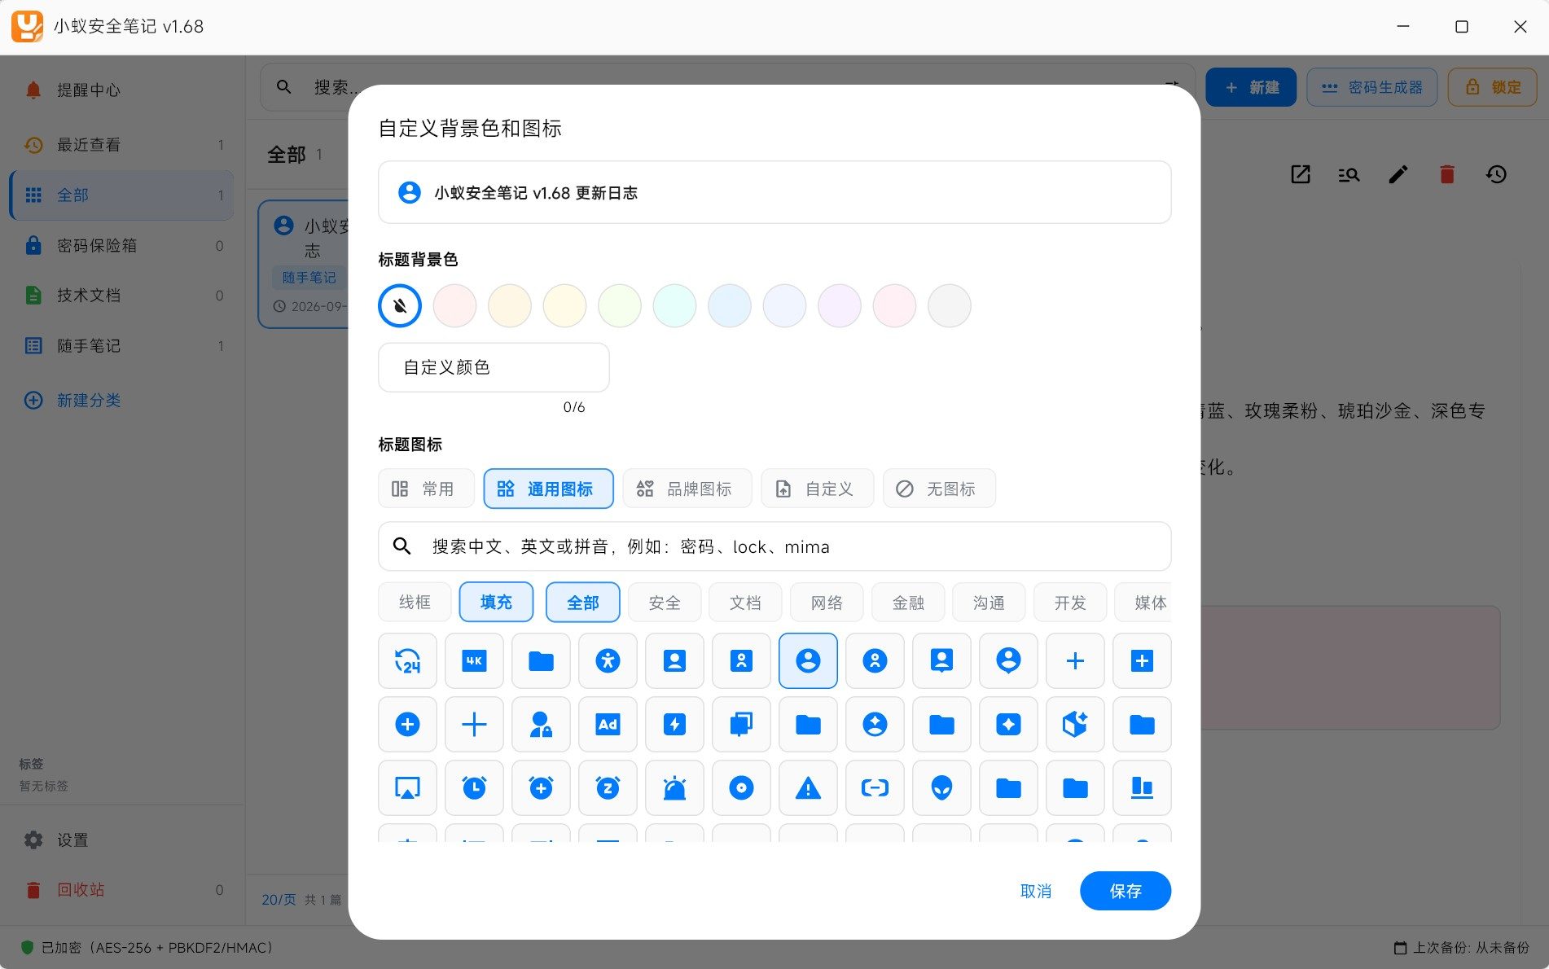Choose the filled square plus icon

tap(1142, 660)
